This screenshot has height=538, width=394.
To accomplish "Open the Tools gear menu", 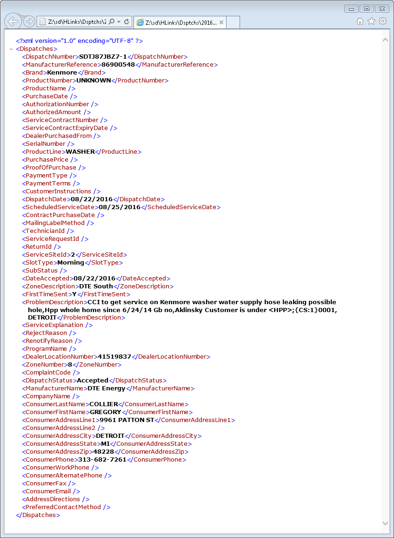I will (383, 21).
